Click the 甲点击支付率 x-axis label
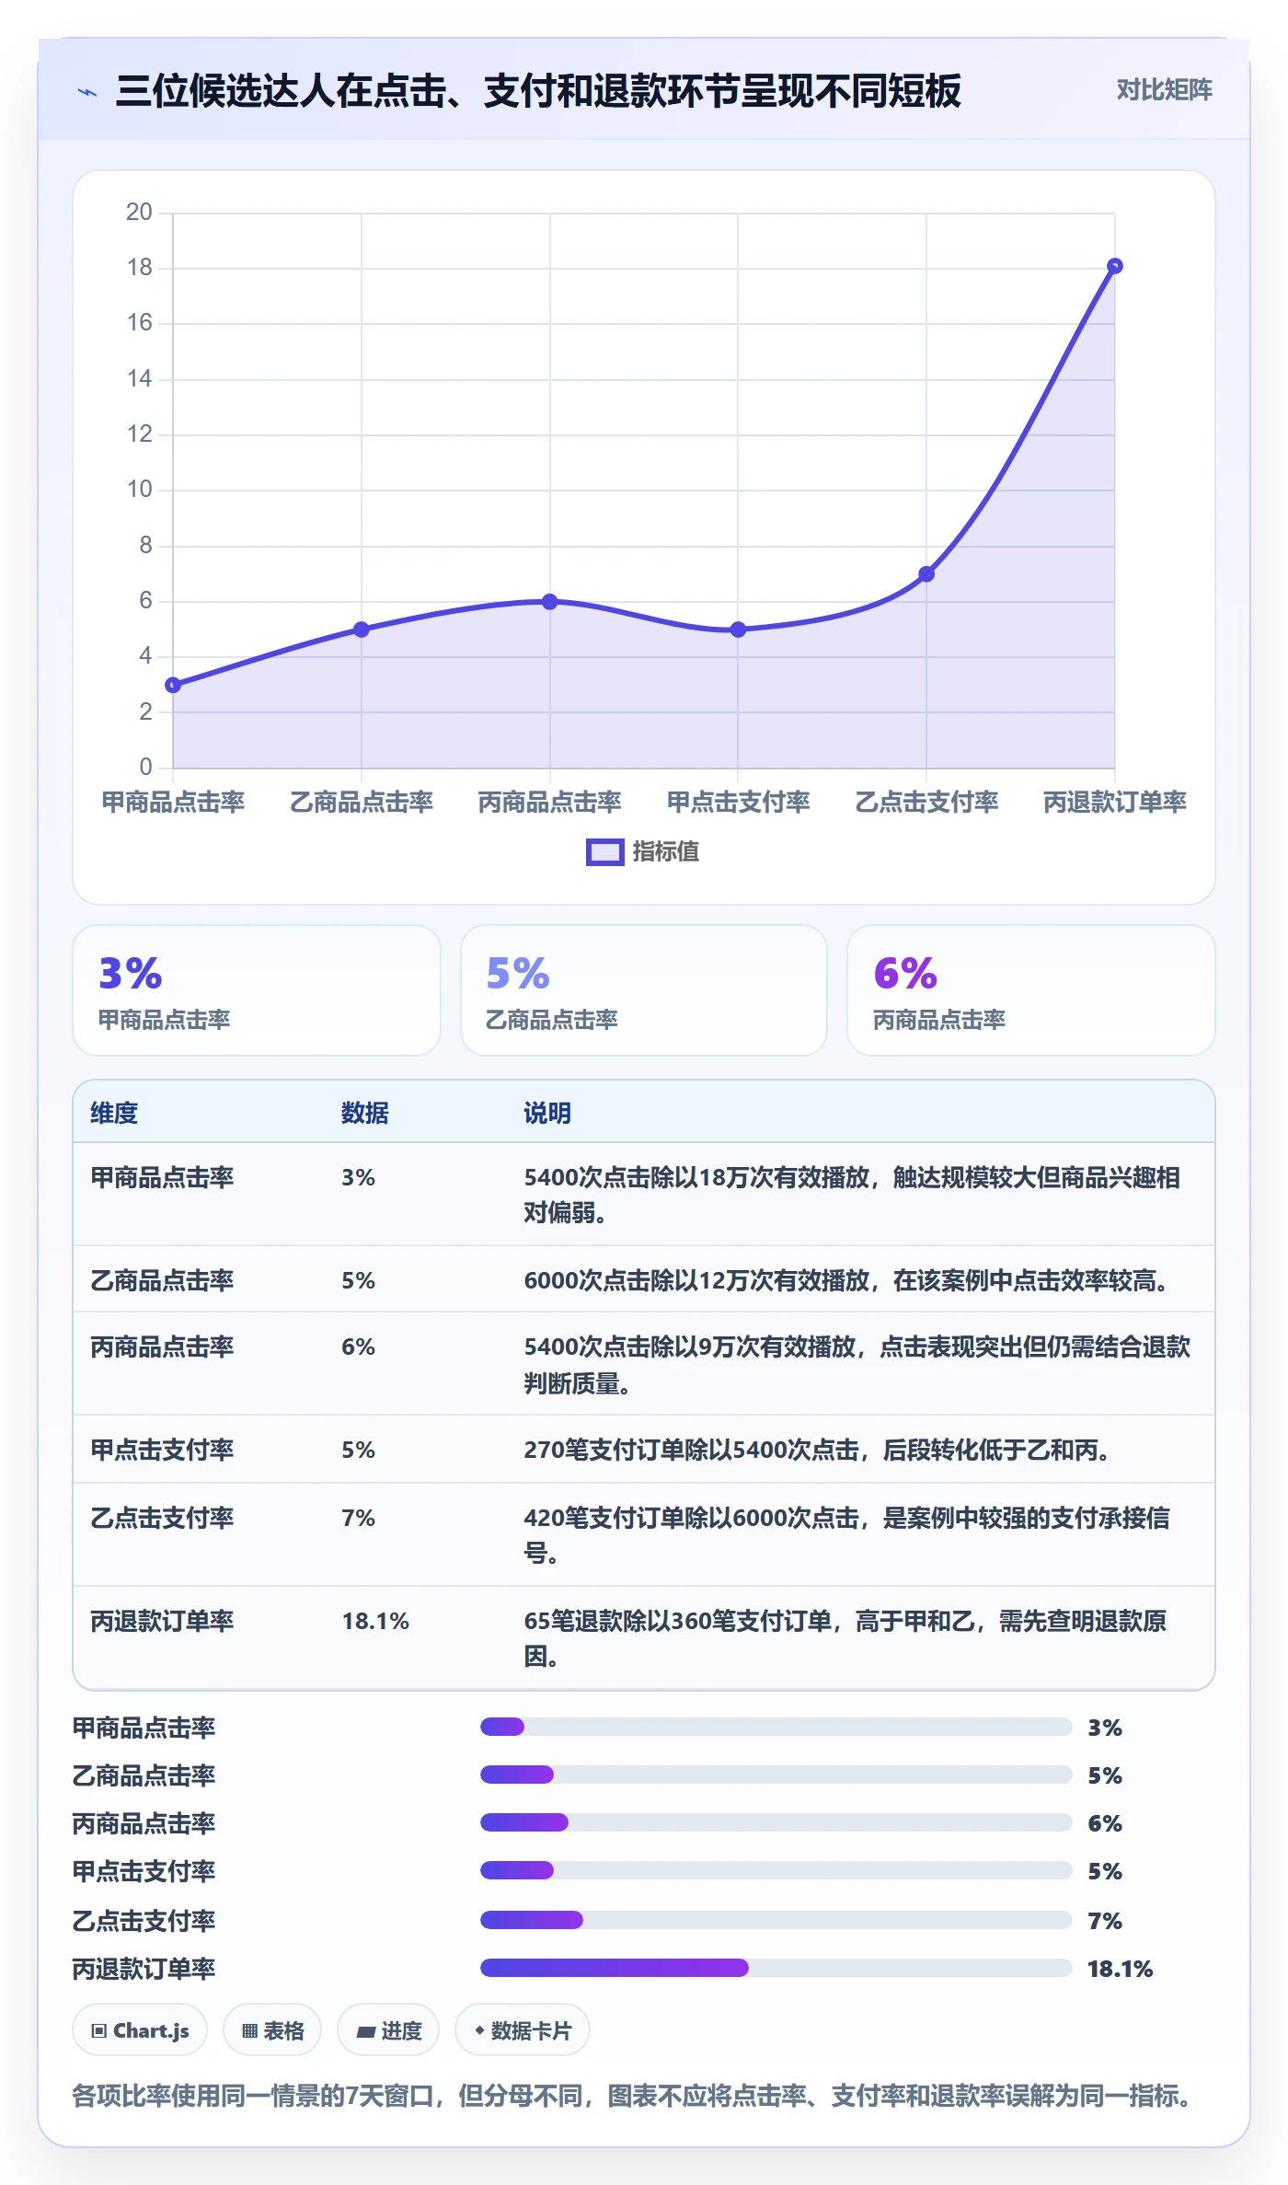The height and width of the screenshot is (2185, 1288). tap(738, 803)
